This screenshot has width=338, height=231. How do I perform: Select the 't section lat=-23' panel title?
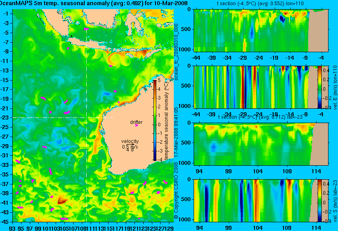[x=260, y=117]
